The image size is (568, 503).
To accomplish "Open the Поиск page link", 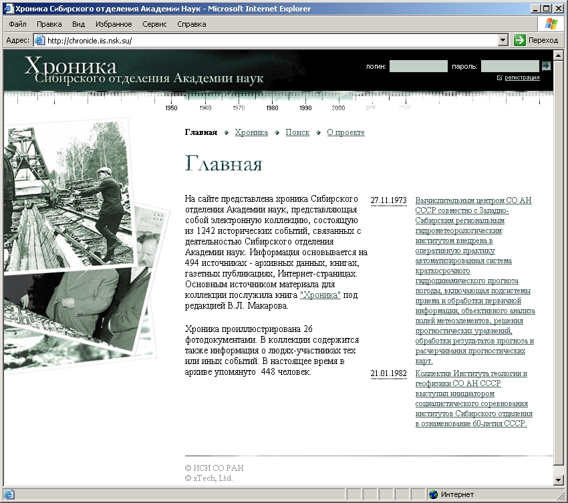I will [x=297, y=132].
